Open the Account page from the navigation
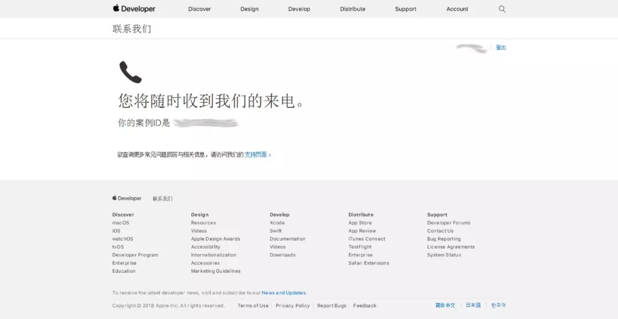 [x=457, y=9]
